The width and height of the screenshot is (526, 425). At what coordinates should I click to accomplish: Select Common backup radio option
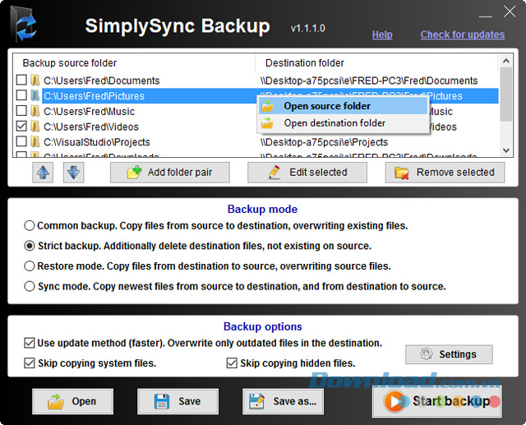click(x=30, y=225)
